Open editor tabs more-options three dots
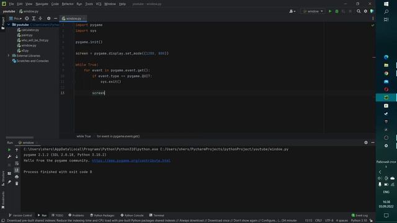The height and width of the screenshot is (223, 397). pos(373,19)
